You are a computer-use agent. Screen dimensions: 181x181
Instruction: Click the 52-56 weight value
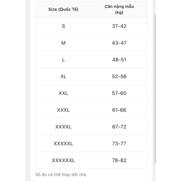[119, 77]
